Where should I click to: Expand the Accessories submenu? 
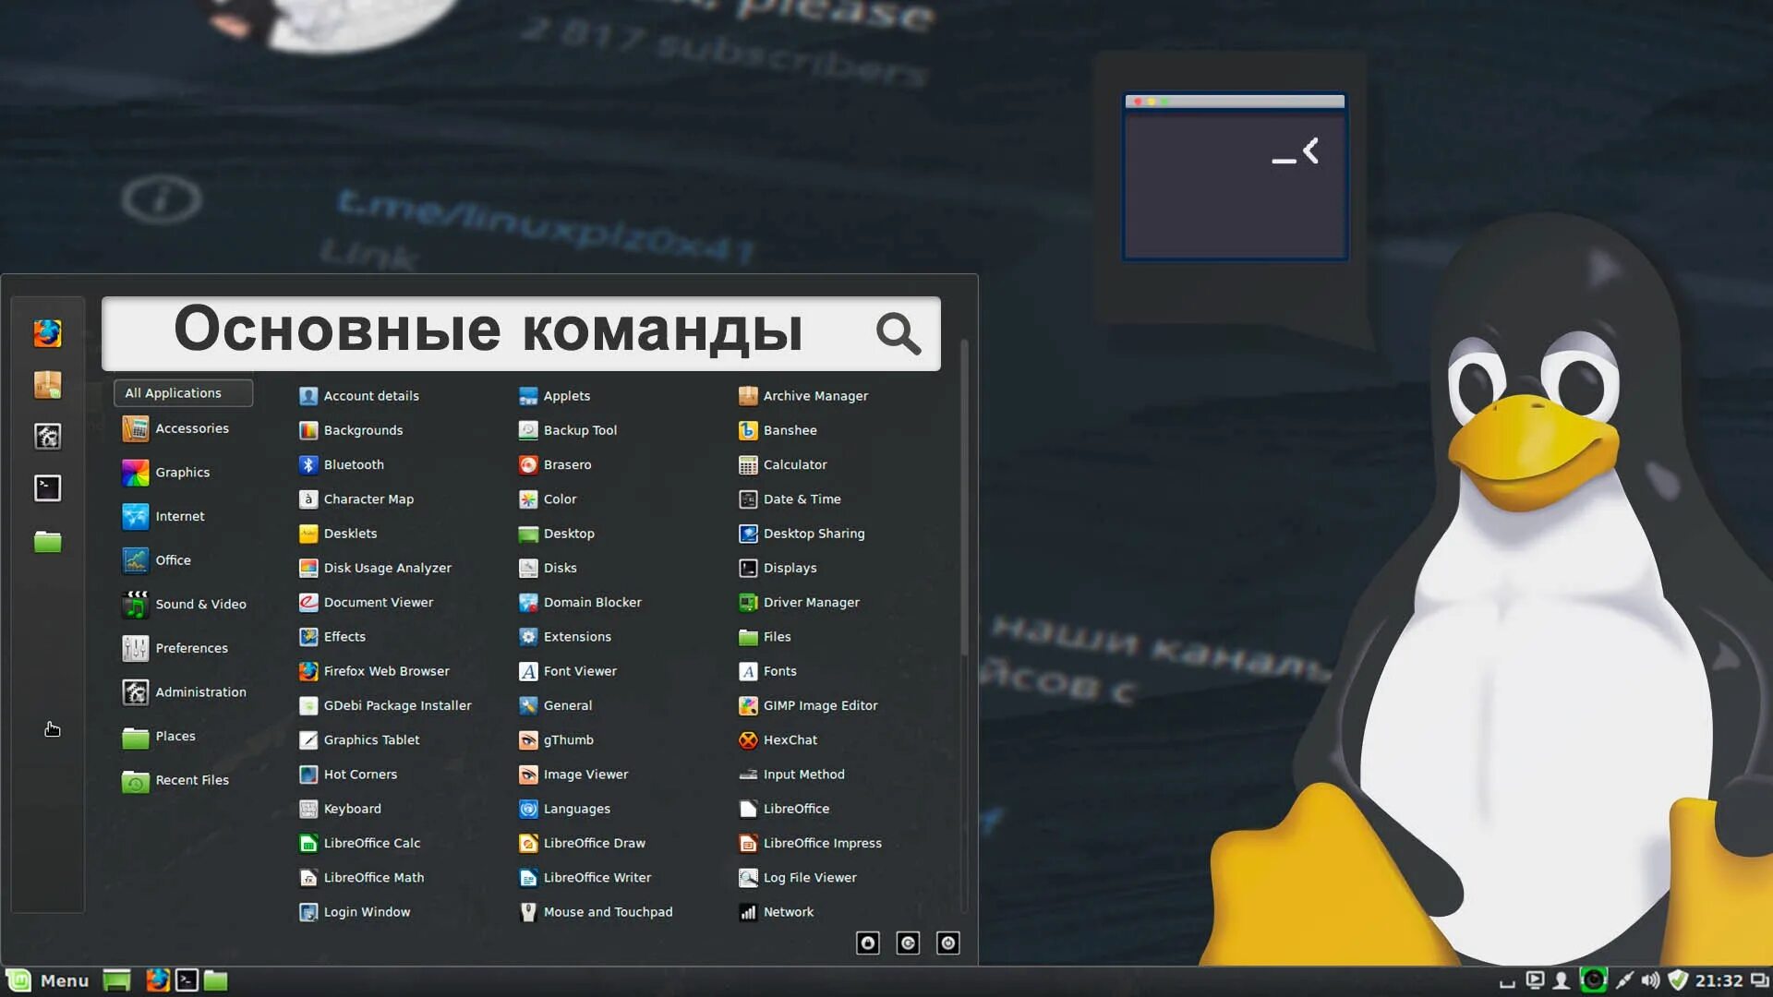pyautogui.click(x=191, y=428)
